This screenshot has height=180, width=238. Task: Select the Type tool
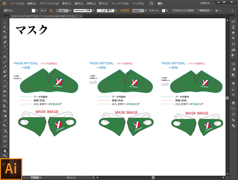(x=5, y=47)
